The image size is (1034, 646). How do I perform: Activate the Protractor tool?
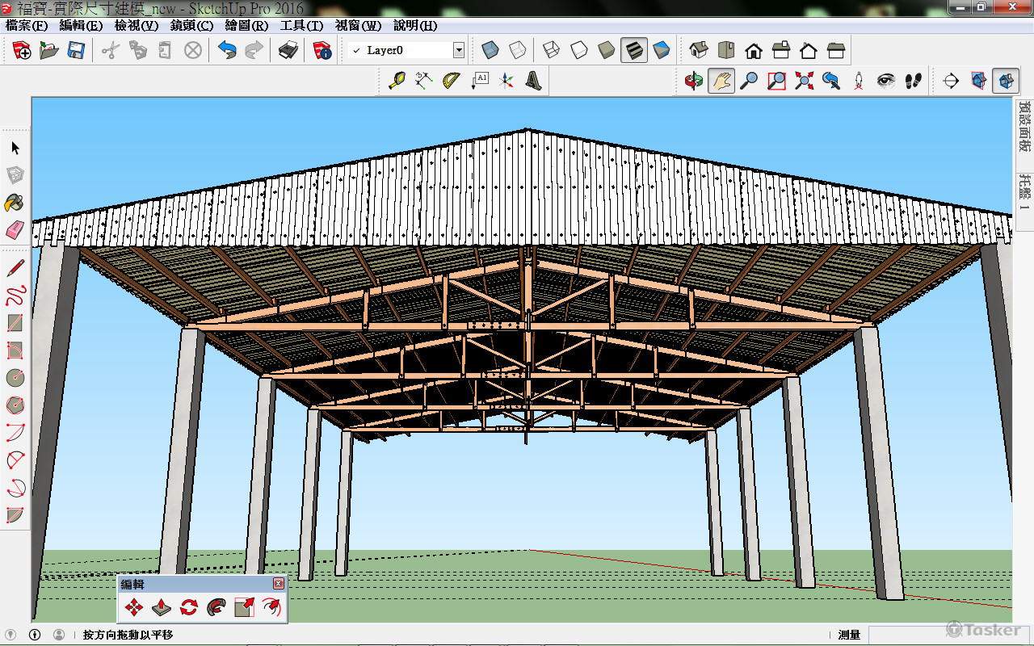coord(452,81)
